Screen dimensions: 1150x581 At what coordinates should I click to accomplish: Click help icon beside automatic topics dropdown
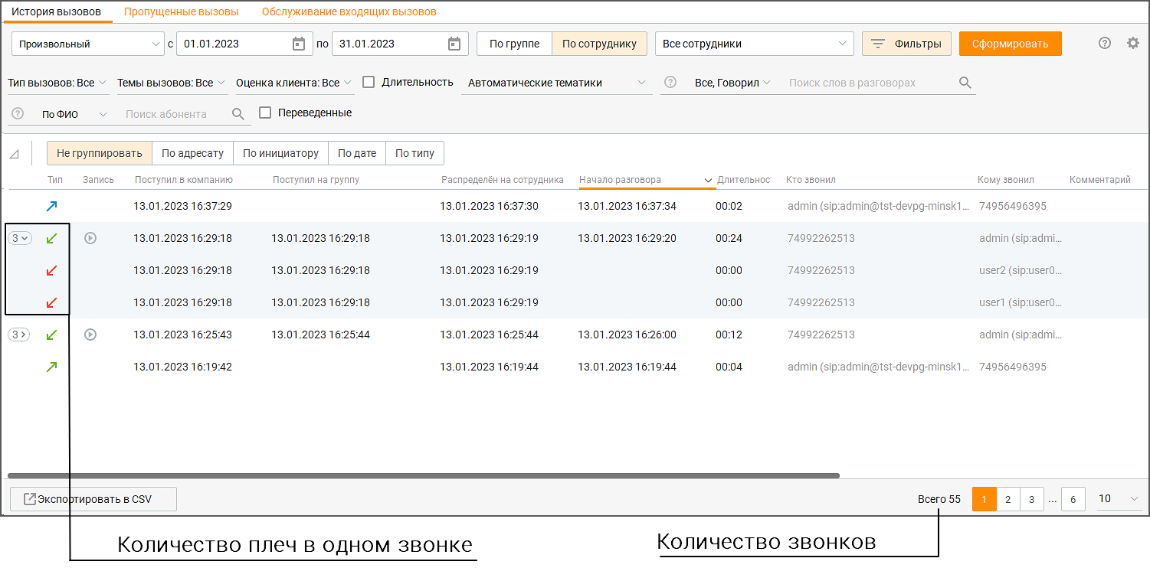point(670,83)
